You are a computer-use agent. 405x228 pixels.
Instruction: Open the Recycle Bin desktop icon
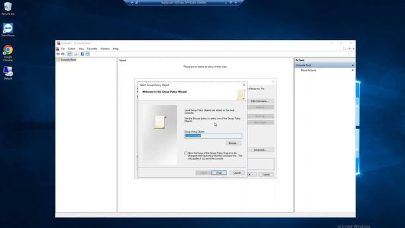point(8,8)
